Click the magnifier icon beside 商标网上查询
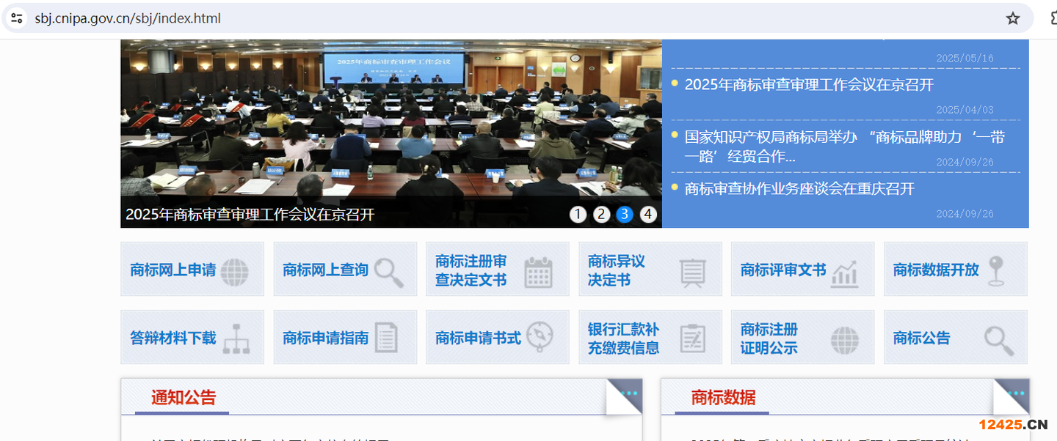The height and width of the screenshot is (441, 1057). 388,272
